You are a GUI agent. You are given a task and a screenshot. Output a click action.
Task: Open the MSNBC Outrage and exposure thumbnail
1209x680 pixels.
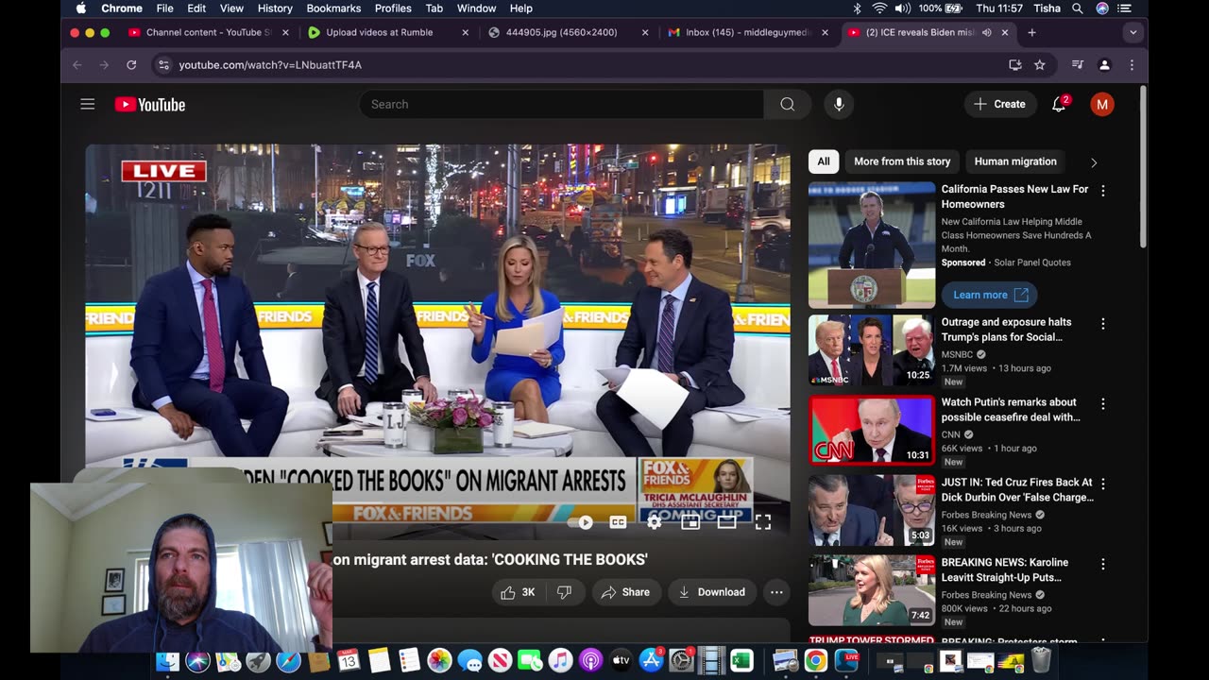[872, 350]
